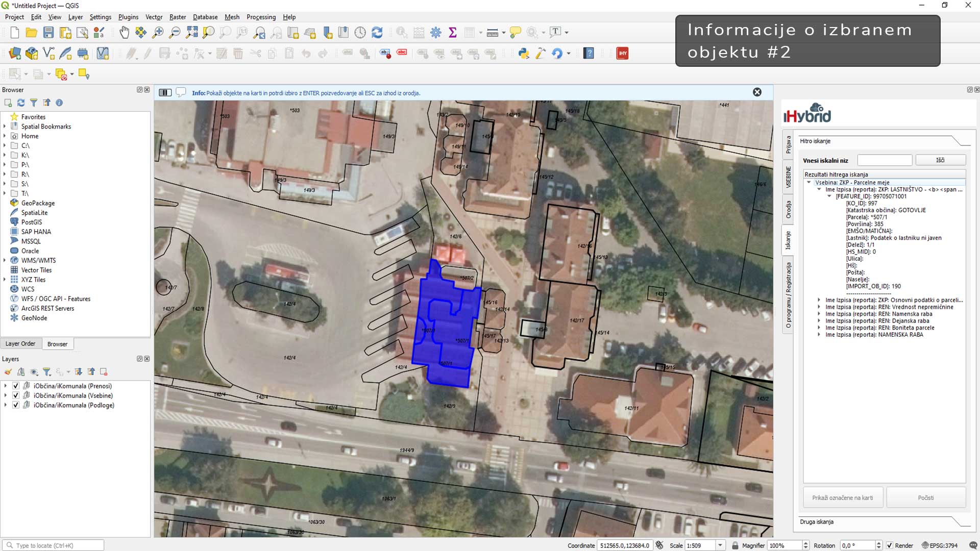Screen dimensions: 980x551
Task: Open the Scale dropdown in status bar
Action: (x=720, y=545)
